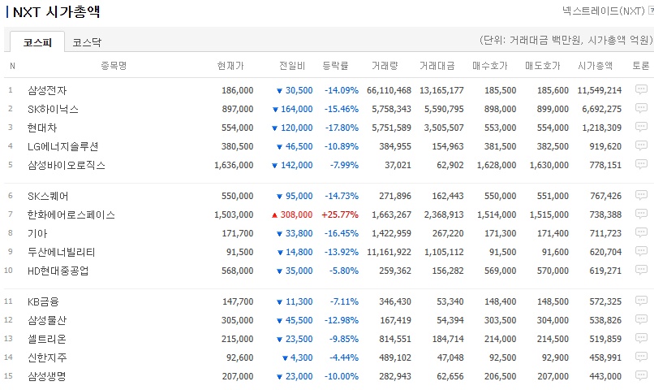Switch to the 코스피 tab
This screenshot has height=390, width=654.
tap(37, 42)
